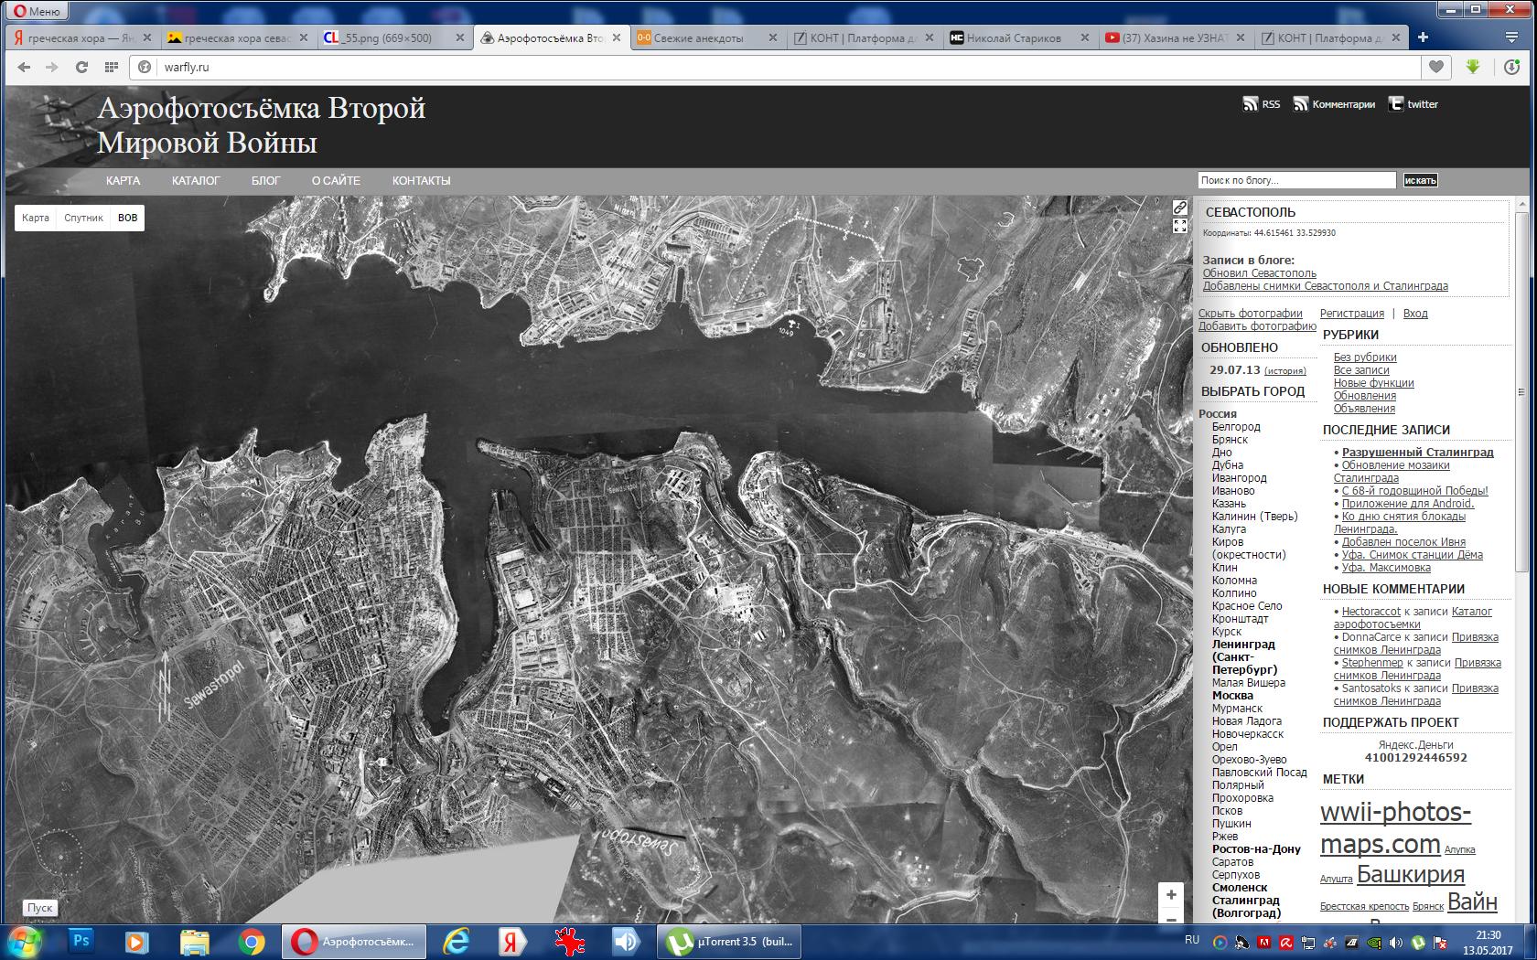Select city Кронштадт in the list

coord(1240,619)
